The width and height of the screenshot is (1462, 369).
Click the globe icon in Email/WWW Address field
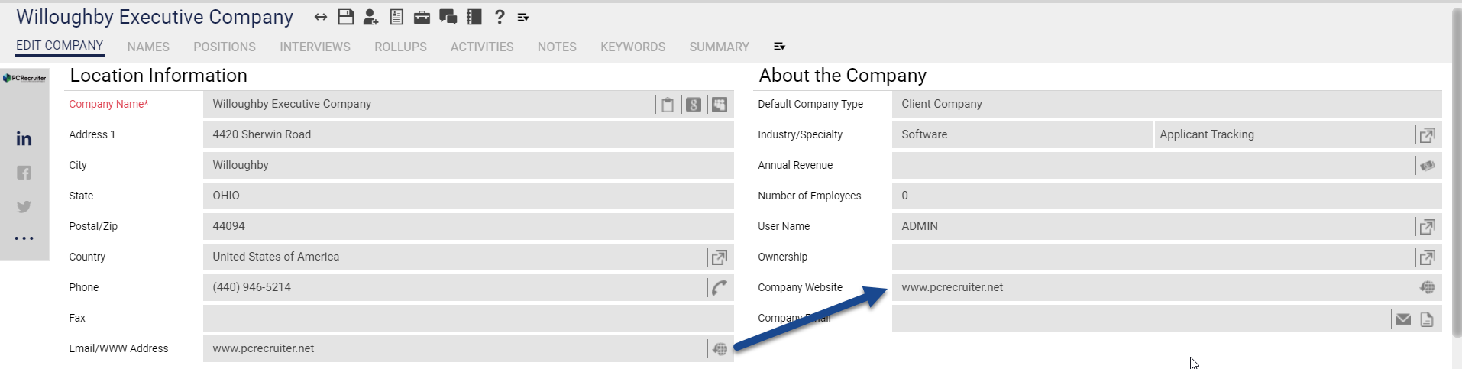(720, 349)
